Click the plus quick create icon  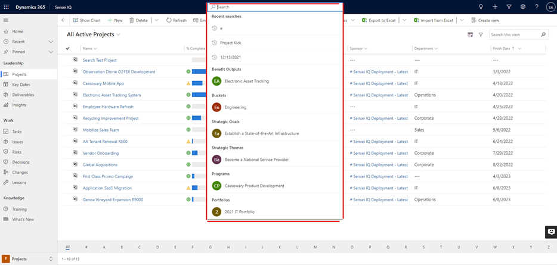point(495,7)
